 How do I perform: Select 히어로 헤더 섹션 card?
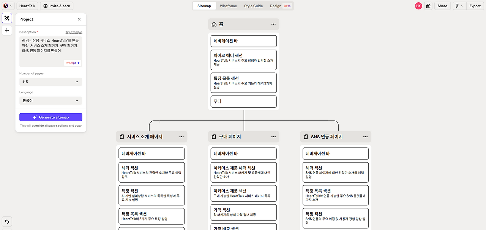pyautogui.click(x=244, y=60)
